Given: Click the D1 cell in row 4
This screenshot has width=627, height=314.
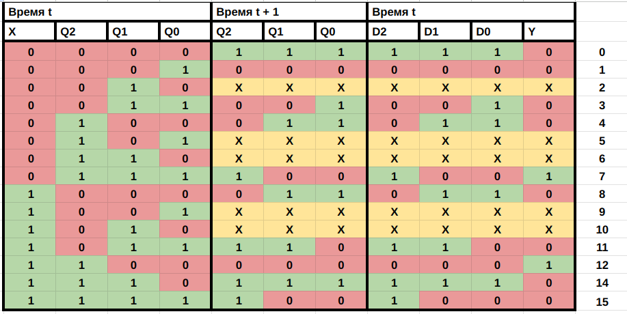Looking at the screenshot, I should tap(444, 123).
